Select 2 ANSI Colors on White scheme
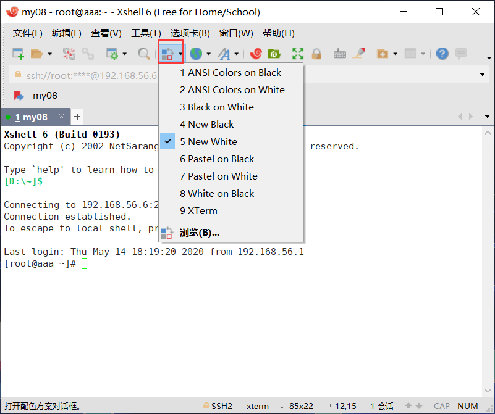 point(231,90)
